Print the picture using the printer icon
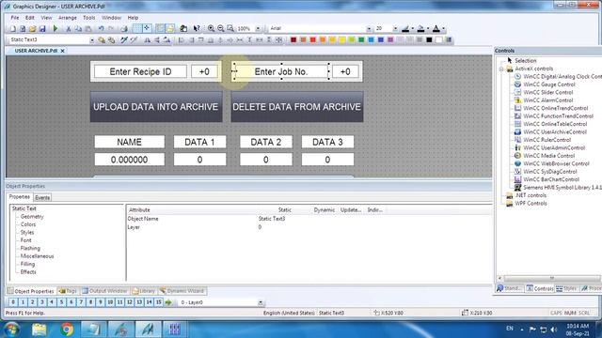The image size is (602, 338). coord(124,29)
